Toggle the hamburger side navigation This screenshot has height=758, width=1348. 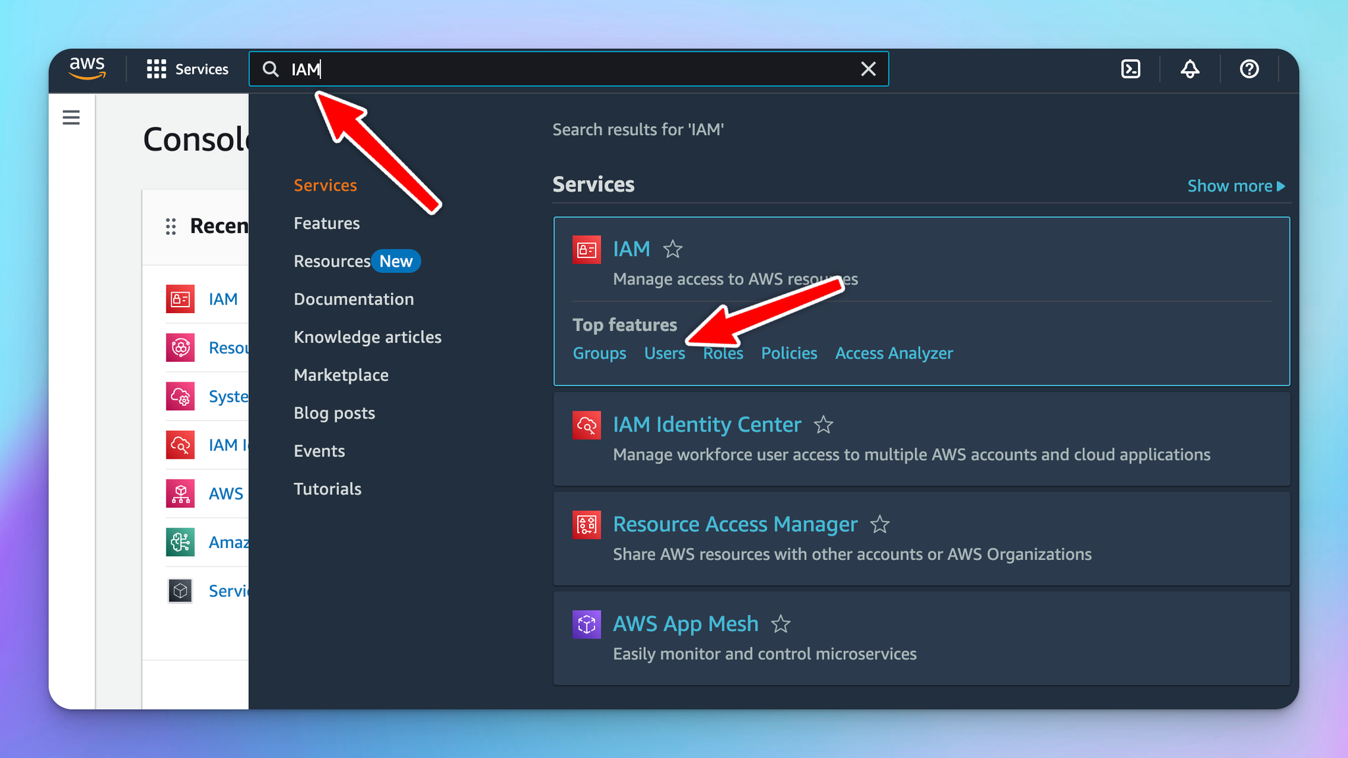tap(71, 118)
